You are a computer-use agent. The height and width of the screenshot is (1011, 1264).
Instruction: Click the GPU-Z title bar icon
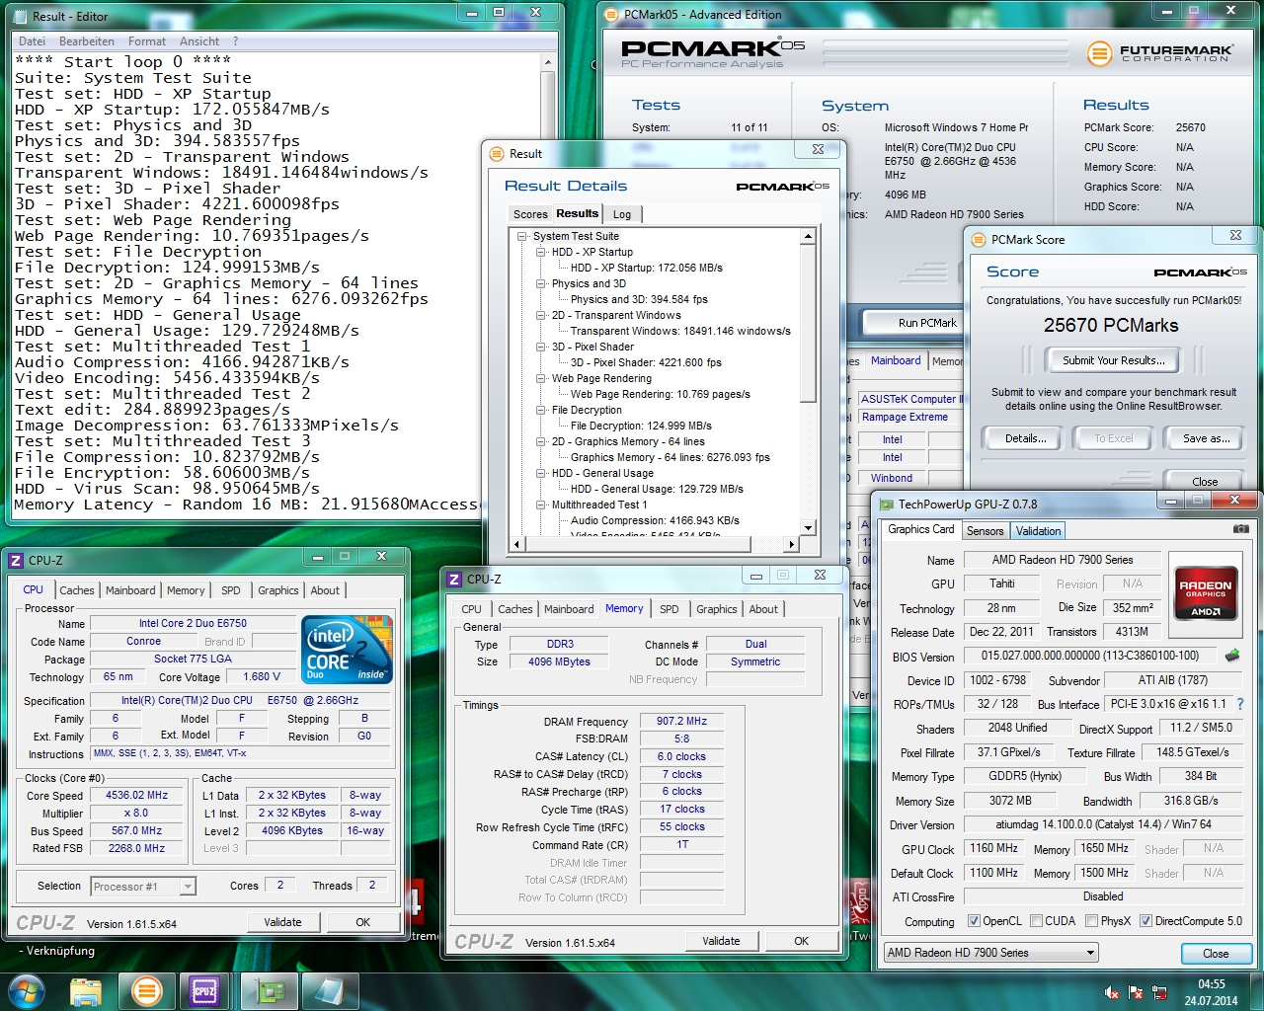click(886, 504)
